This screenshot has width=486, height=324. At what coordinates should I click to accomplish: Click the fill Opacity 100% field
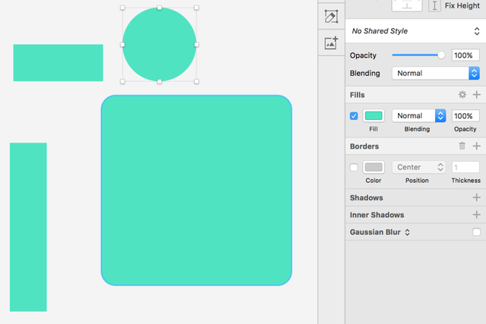[465, 116]
